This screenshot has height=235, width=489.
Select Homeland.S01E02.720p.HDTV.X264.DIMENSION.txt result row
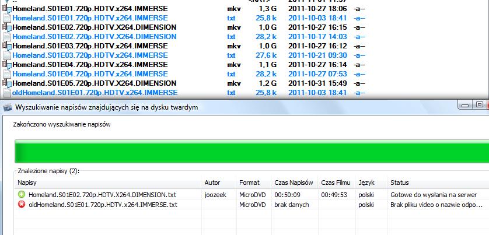(x=252, y=195)
